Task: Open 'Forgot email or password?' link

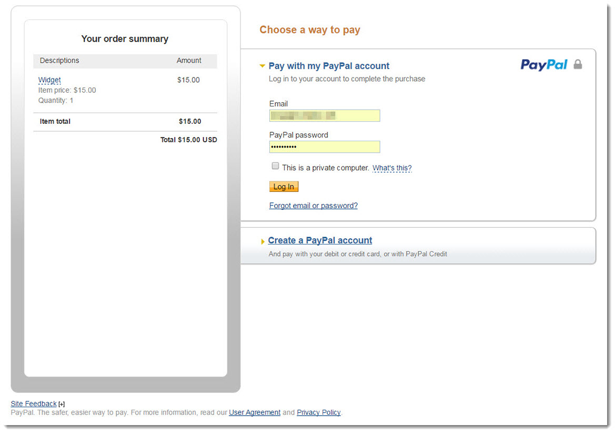Action: [313, 205]
